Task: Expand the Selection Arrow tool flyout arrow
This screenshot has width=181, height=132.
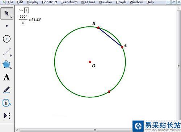Action: 11,17
